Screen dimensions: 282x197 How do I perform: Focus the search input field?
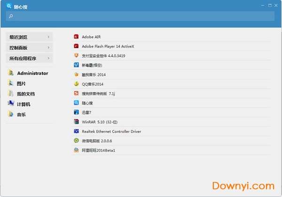pos(140,16)
